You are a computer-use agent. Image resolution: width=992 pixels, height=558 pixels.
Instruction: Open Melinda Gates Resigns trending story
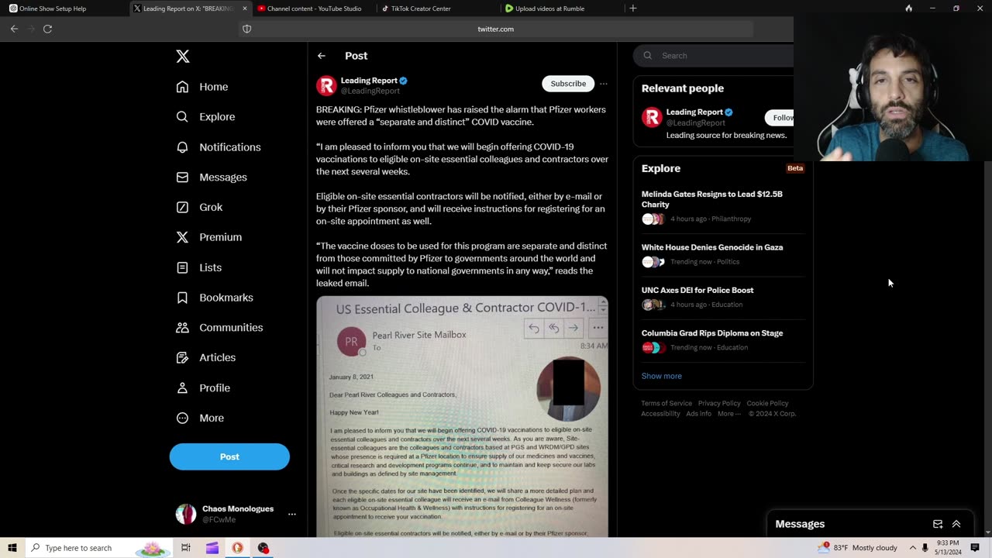pos(721,206)
